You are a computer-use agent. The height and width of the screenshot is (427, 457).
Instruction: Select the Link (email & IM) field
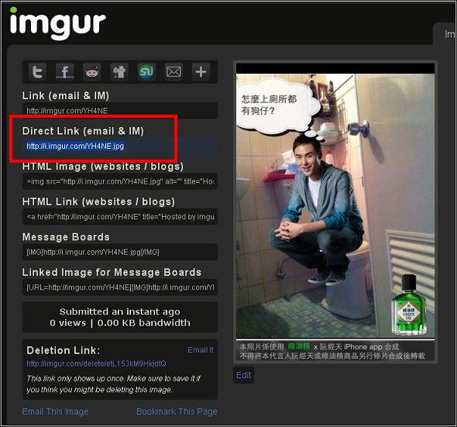[120, 111]
